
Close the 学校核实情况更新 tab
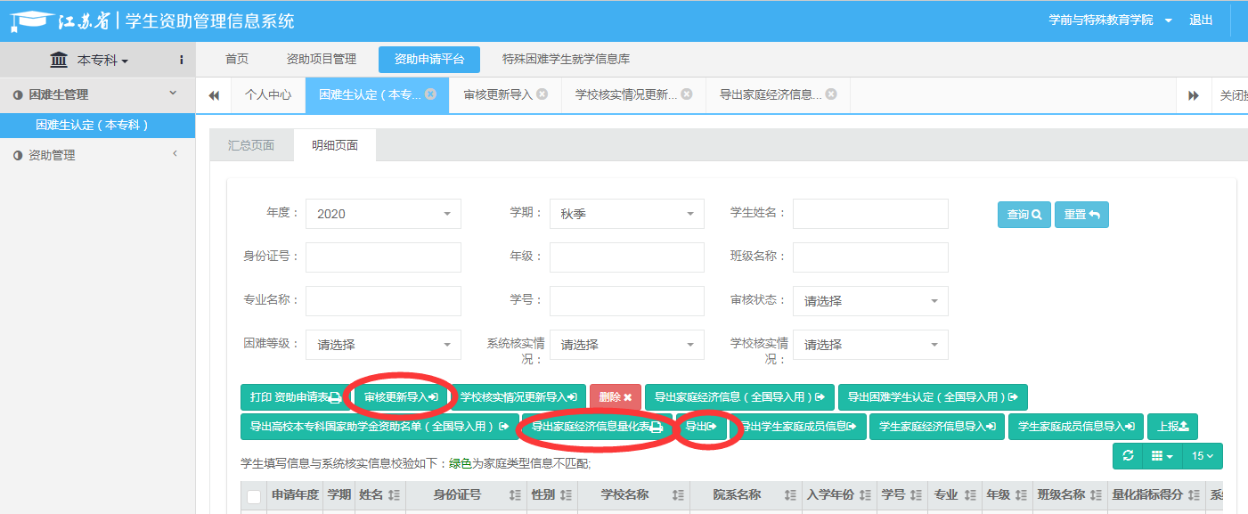coord(687,94)
